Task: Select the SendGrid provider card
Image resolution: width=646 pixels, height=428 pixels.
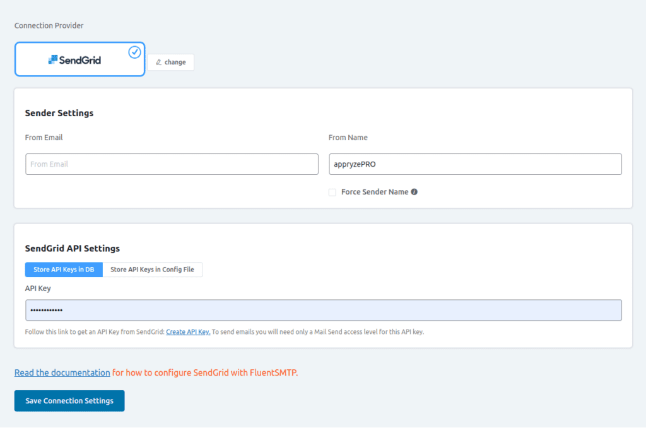Action: (79, 59)
